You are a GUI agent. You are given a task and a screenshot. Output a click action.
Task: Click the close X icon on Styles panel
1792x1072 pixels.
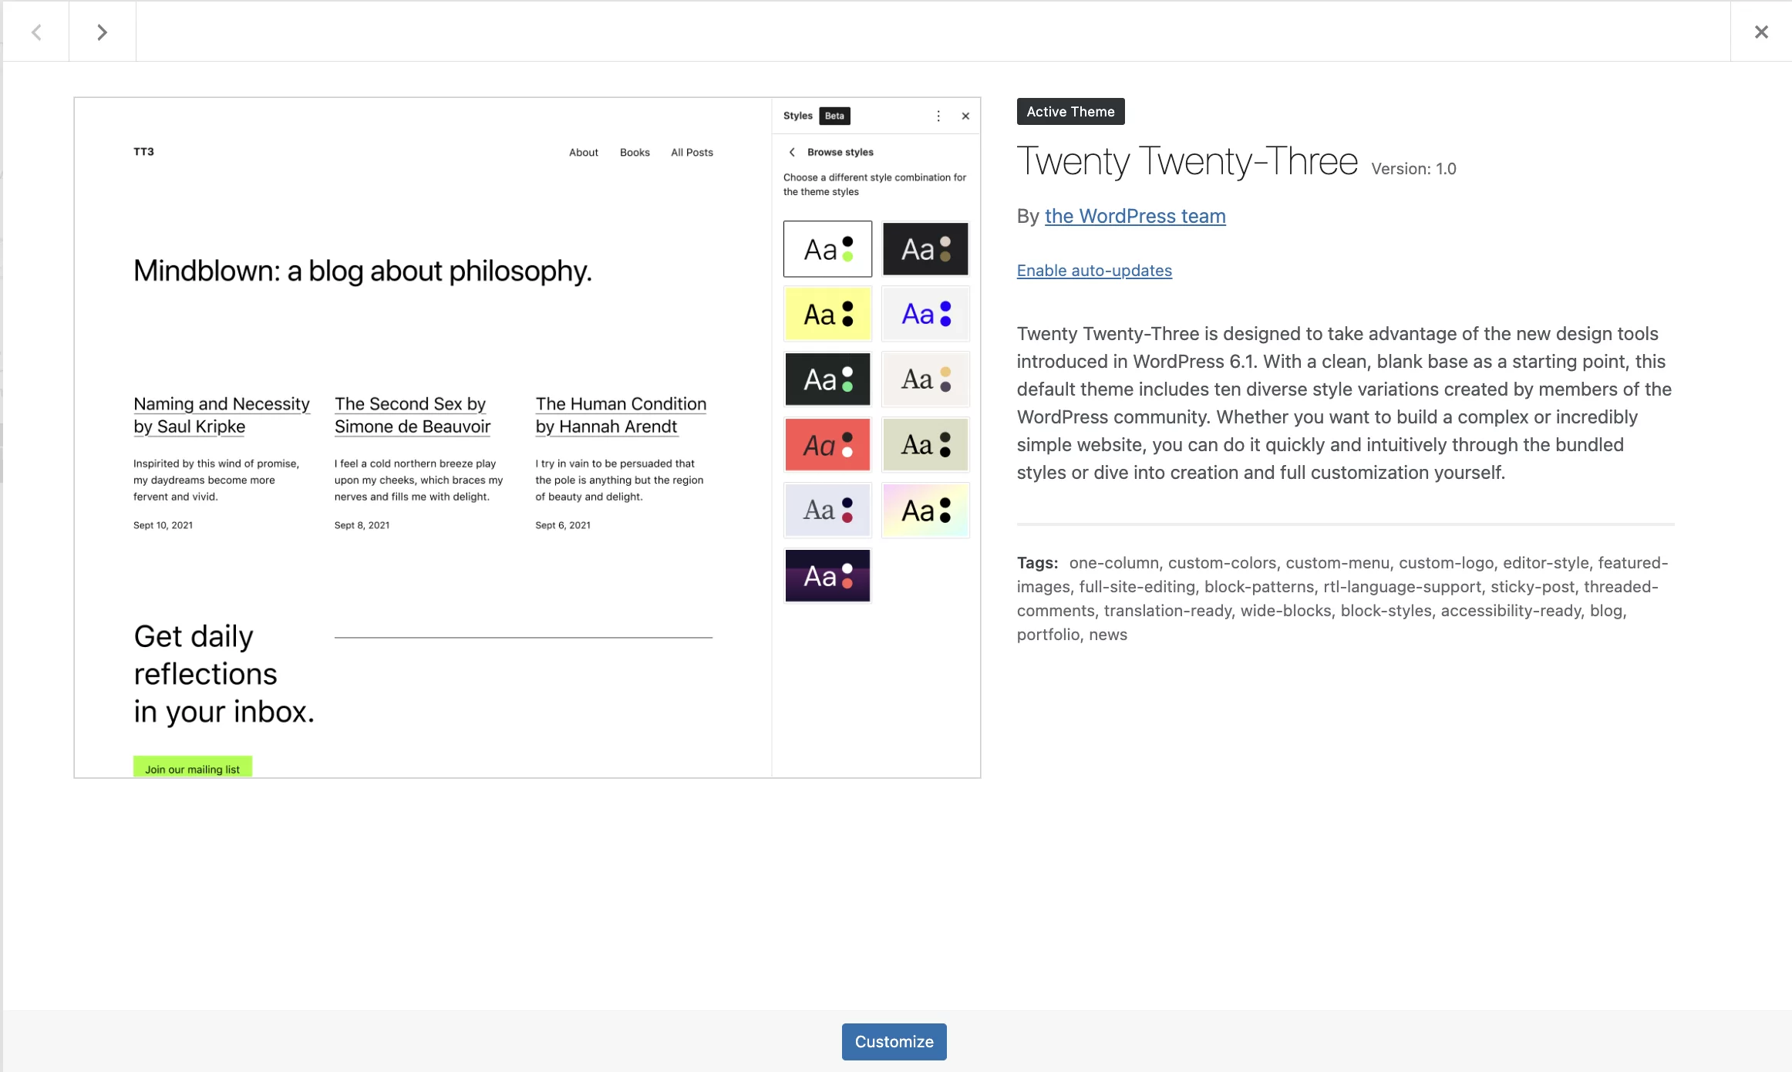pos(965,115)
